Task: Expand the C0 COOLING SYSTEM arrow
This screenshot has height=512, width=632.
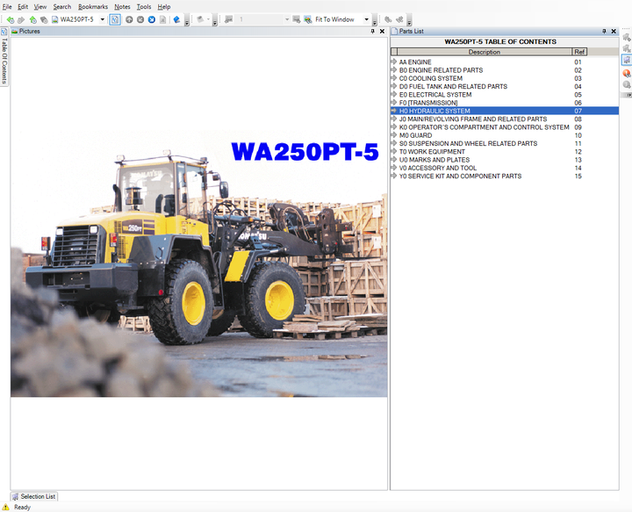Action: point(394,78)
